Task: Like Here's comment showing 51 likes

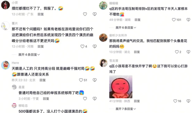Action: (x=81, y=80)
